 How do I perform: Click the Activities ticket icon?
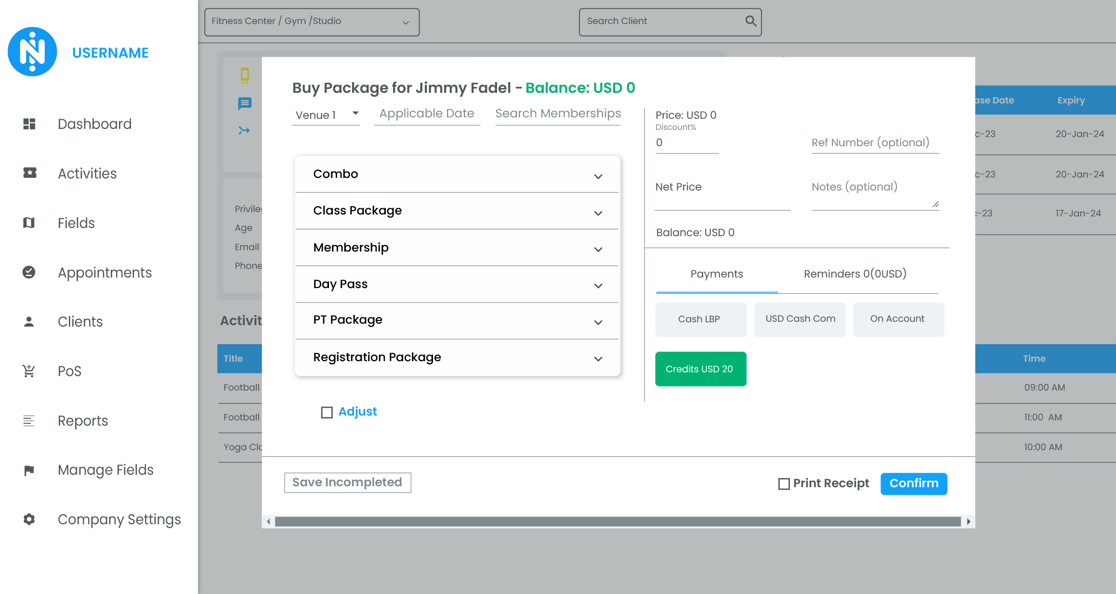click(x=29, y=173)
